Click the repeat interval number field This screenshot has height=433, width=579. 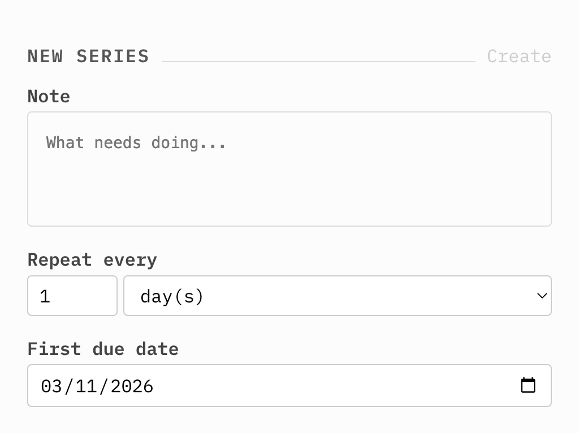tap(72, 296)
